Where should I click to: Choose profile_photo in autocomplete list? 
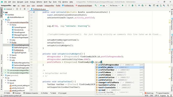click(x=119, y=67)
